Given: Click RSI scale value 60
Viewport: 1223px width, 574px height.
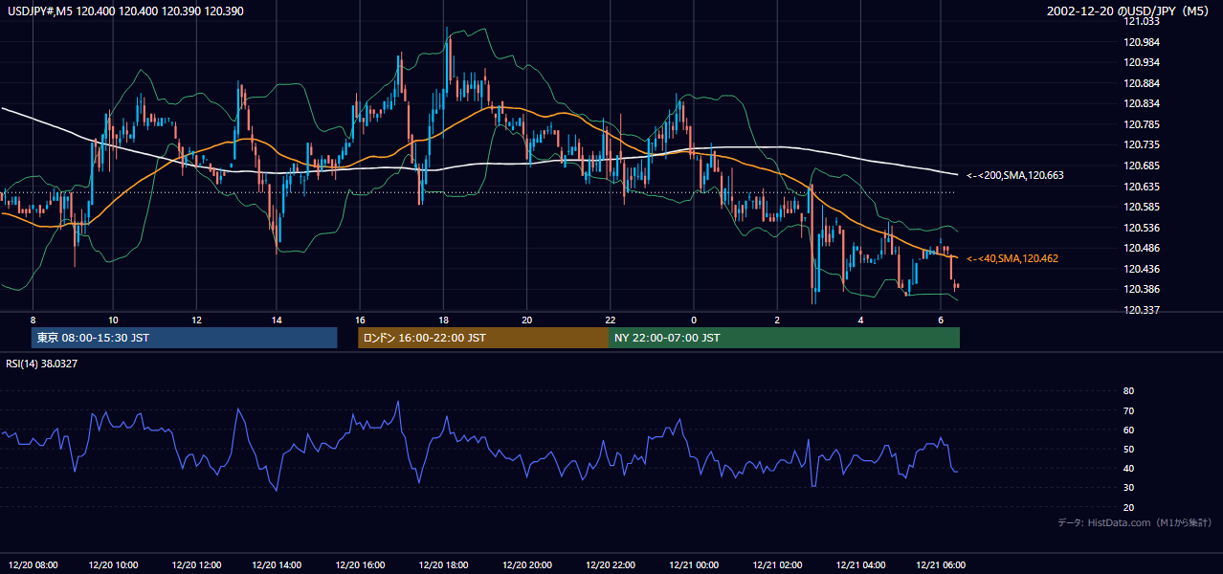Looking at the screenshot, I should (x=1128, y=430).
